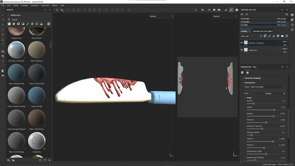Viewport: 295px width, 166px height.
Task: Click the Random seed button
Action: [x=268, y=93]
